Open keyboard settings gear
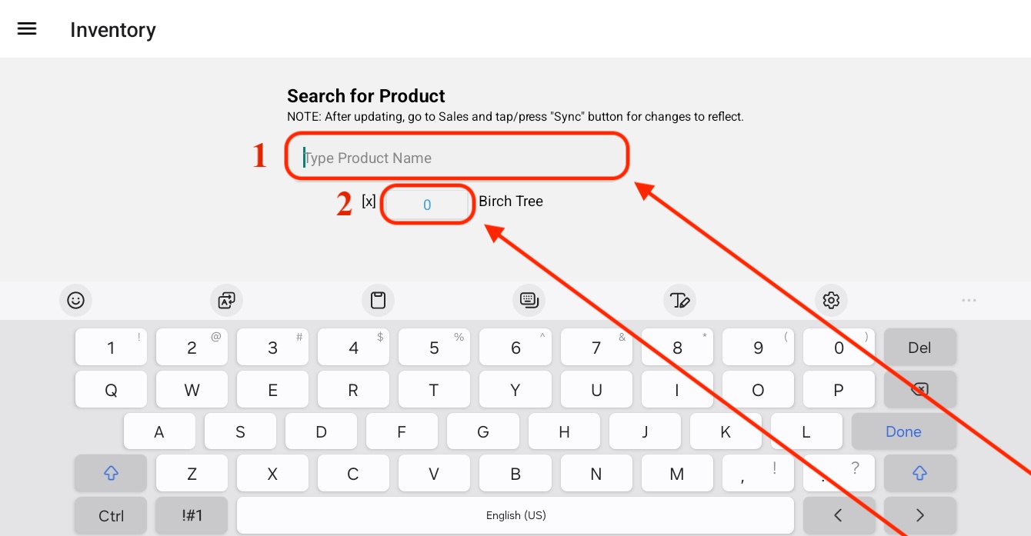 click(831, 300)
